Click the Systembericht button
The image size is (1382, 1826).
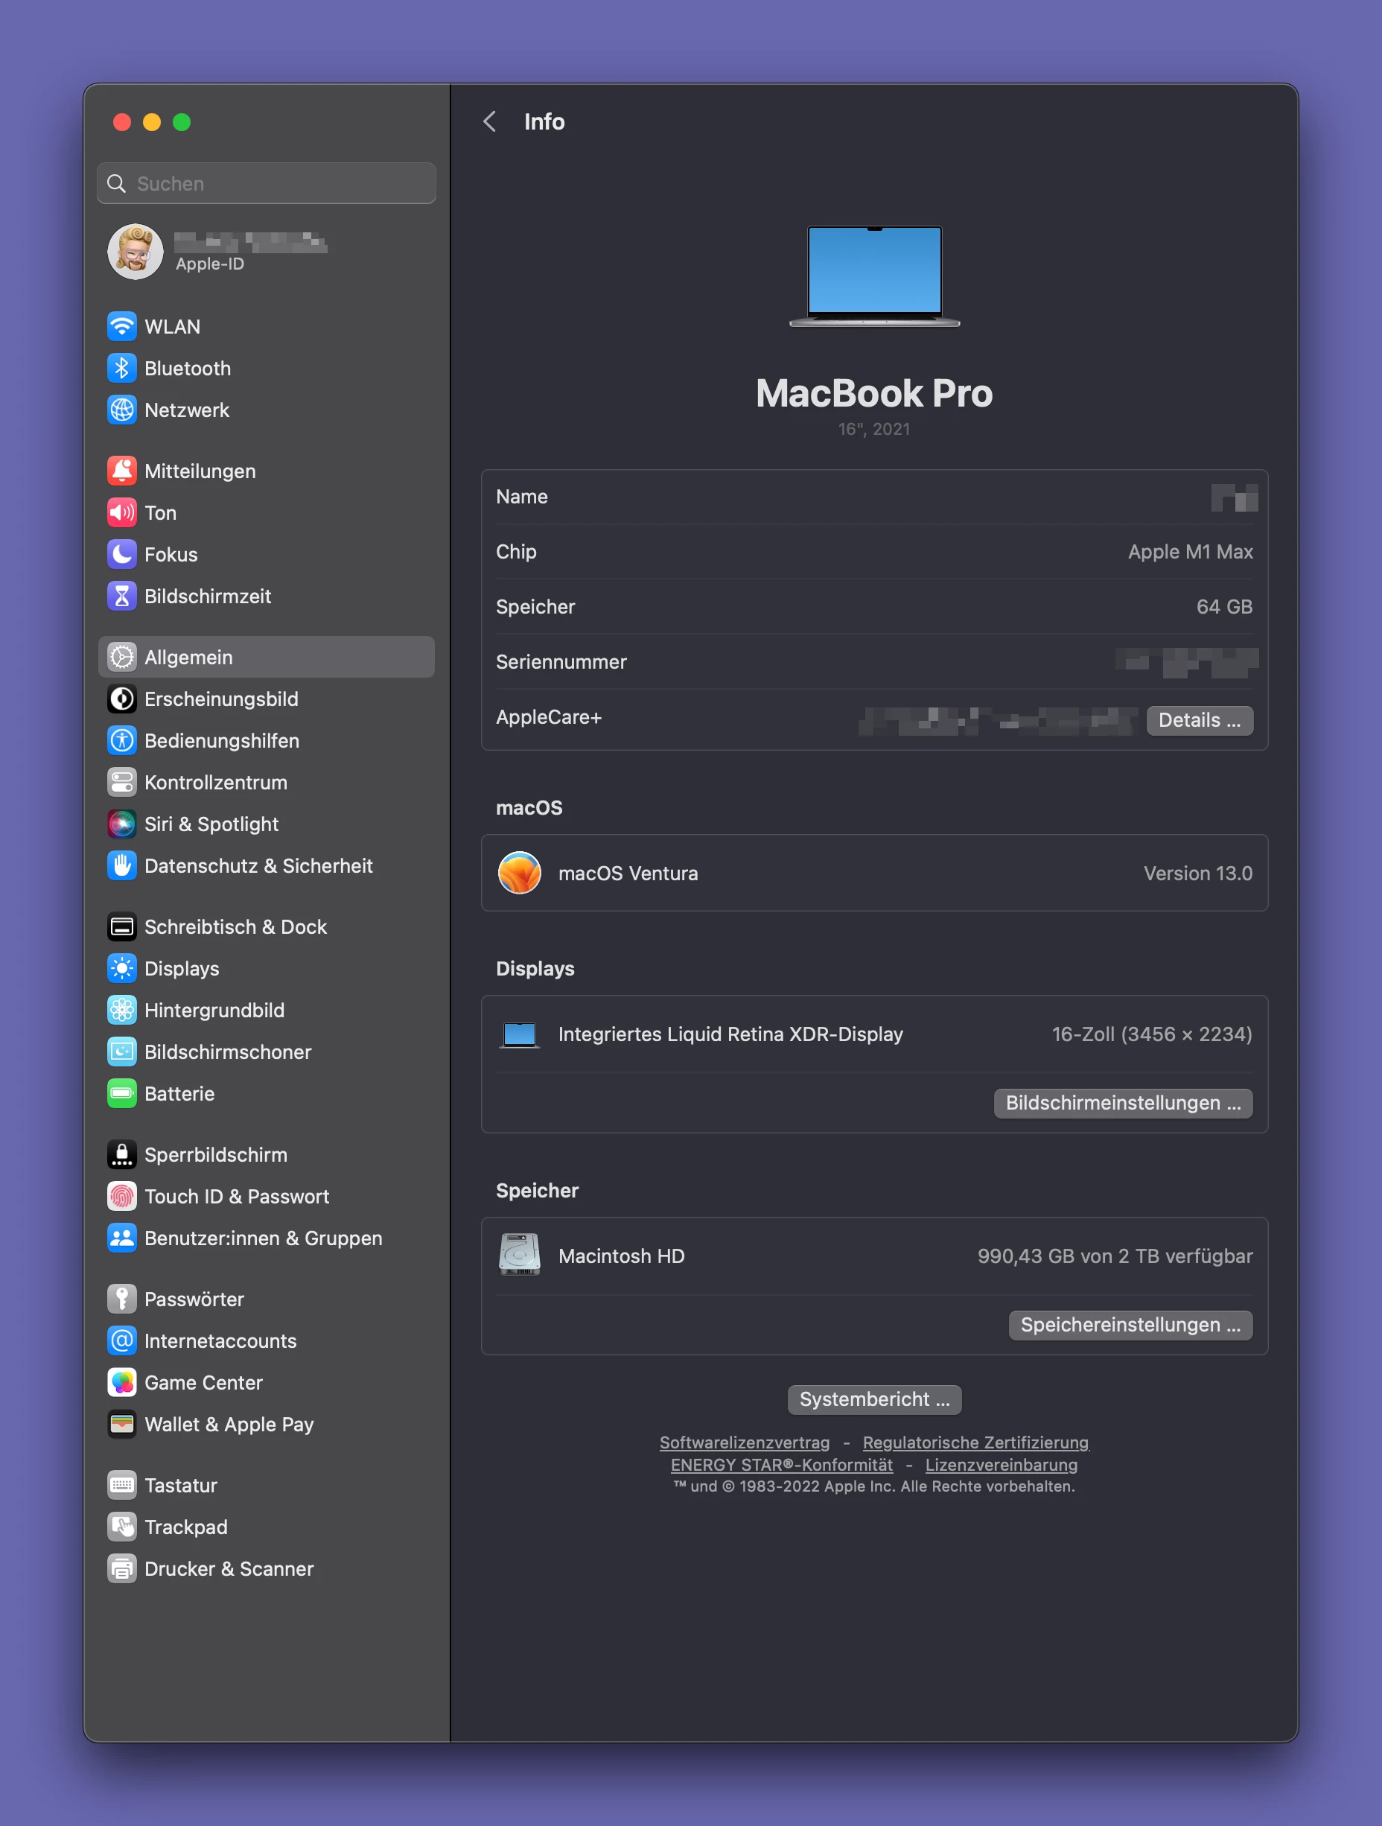(x=874, y=1399)
